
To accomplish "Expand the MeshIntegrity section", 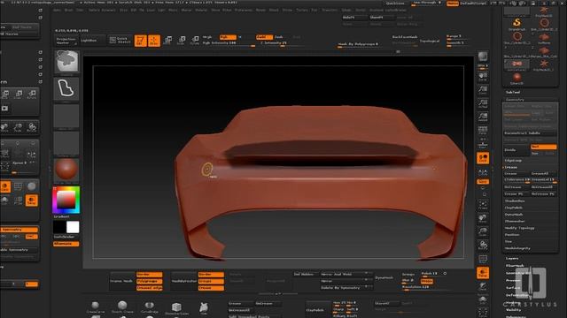I will (x=517, y=248).
